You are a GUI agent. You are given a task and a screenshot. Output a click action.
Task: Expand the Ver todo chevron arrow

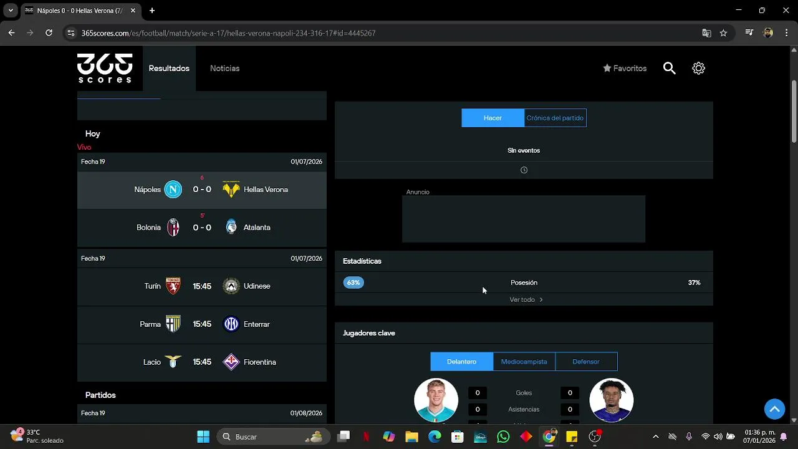coord(541,299)
